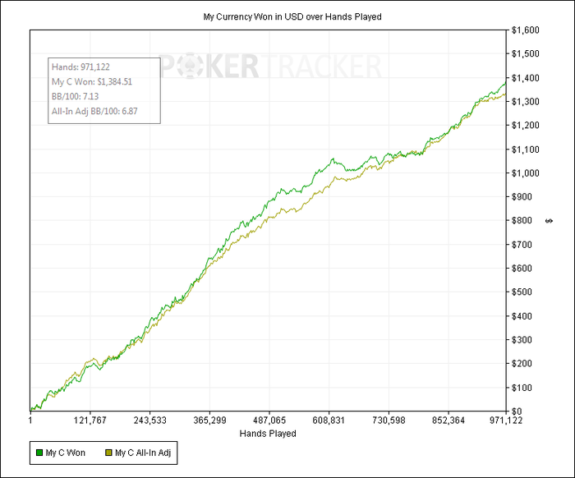Click the $1,300 y-axis label
The image size is (575, 478).
(x=525, y=102)
